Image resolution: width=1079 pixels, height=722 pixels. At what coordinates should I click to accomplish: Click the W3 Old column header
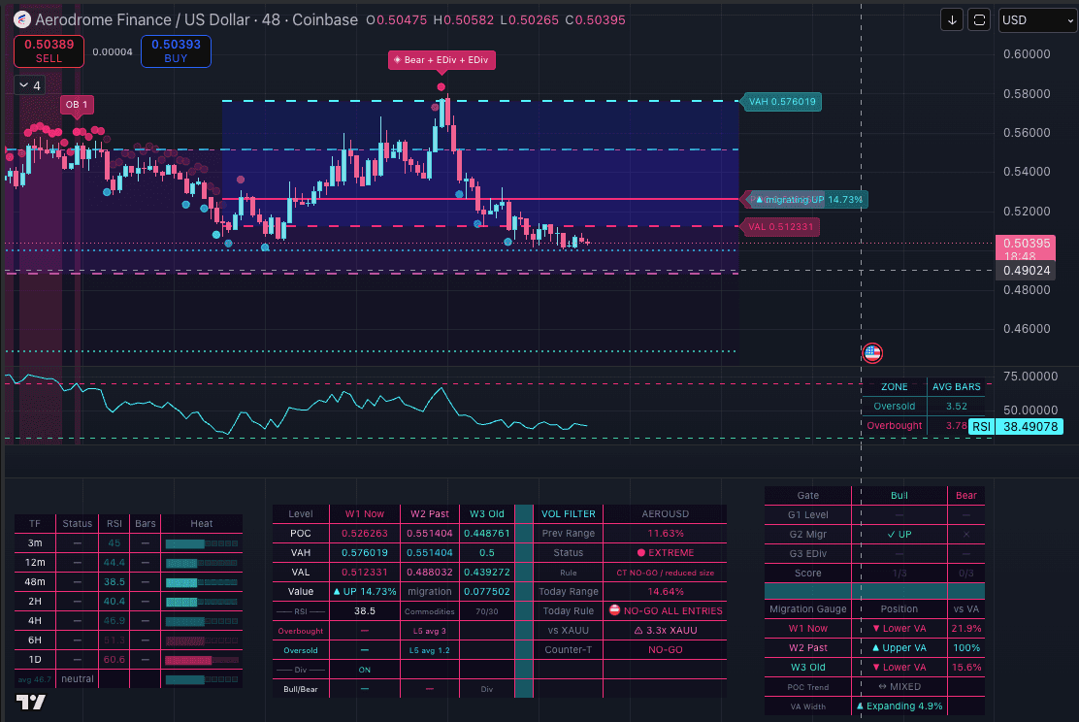pyautogui.click(x=486, y=514)
